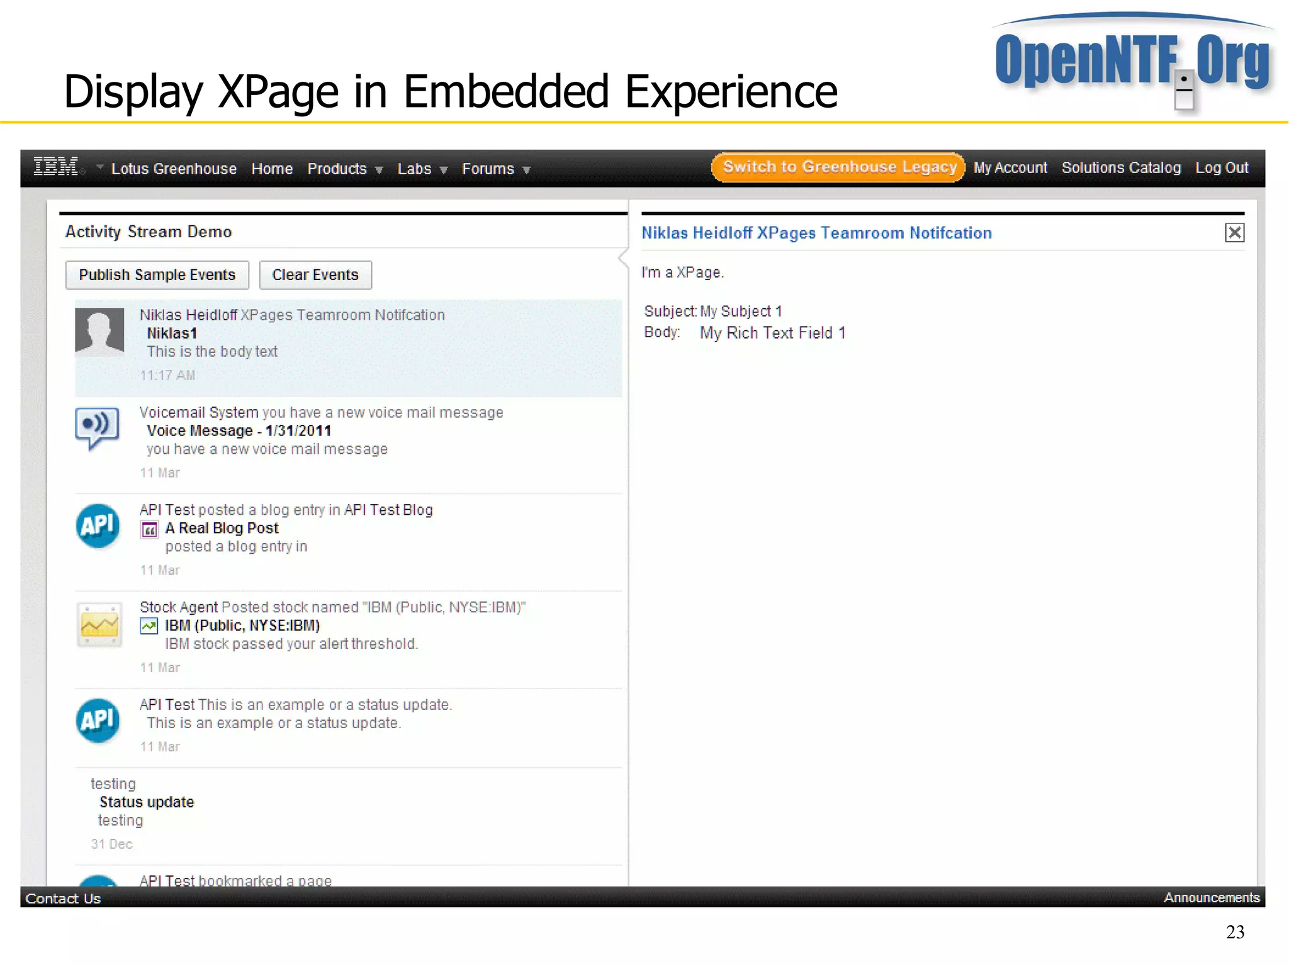Click Clear Events button

[315, 275]
